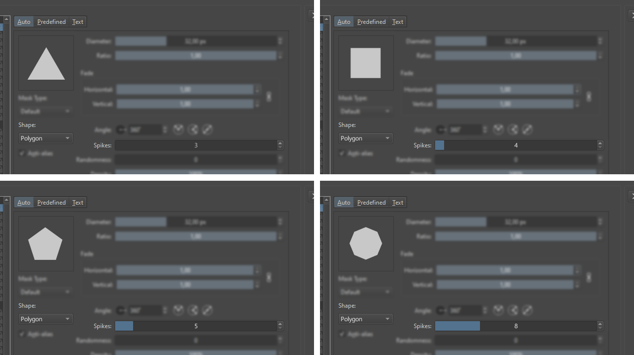Switch to Predefined tab in pentagon panel
This screenshot has height=355, width=634.
click(x=51, y=203)
